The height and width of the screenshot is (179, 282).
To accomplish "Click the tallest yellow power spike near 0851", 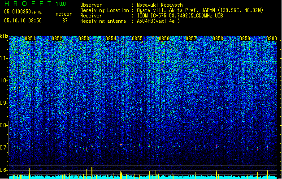I will (x=29, y=171).
